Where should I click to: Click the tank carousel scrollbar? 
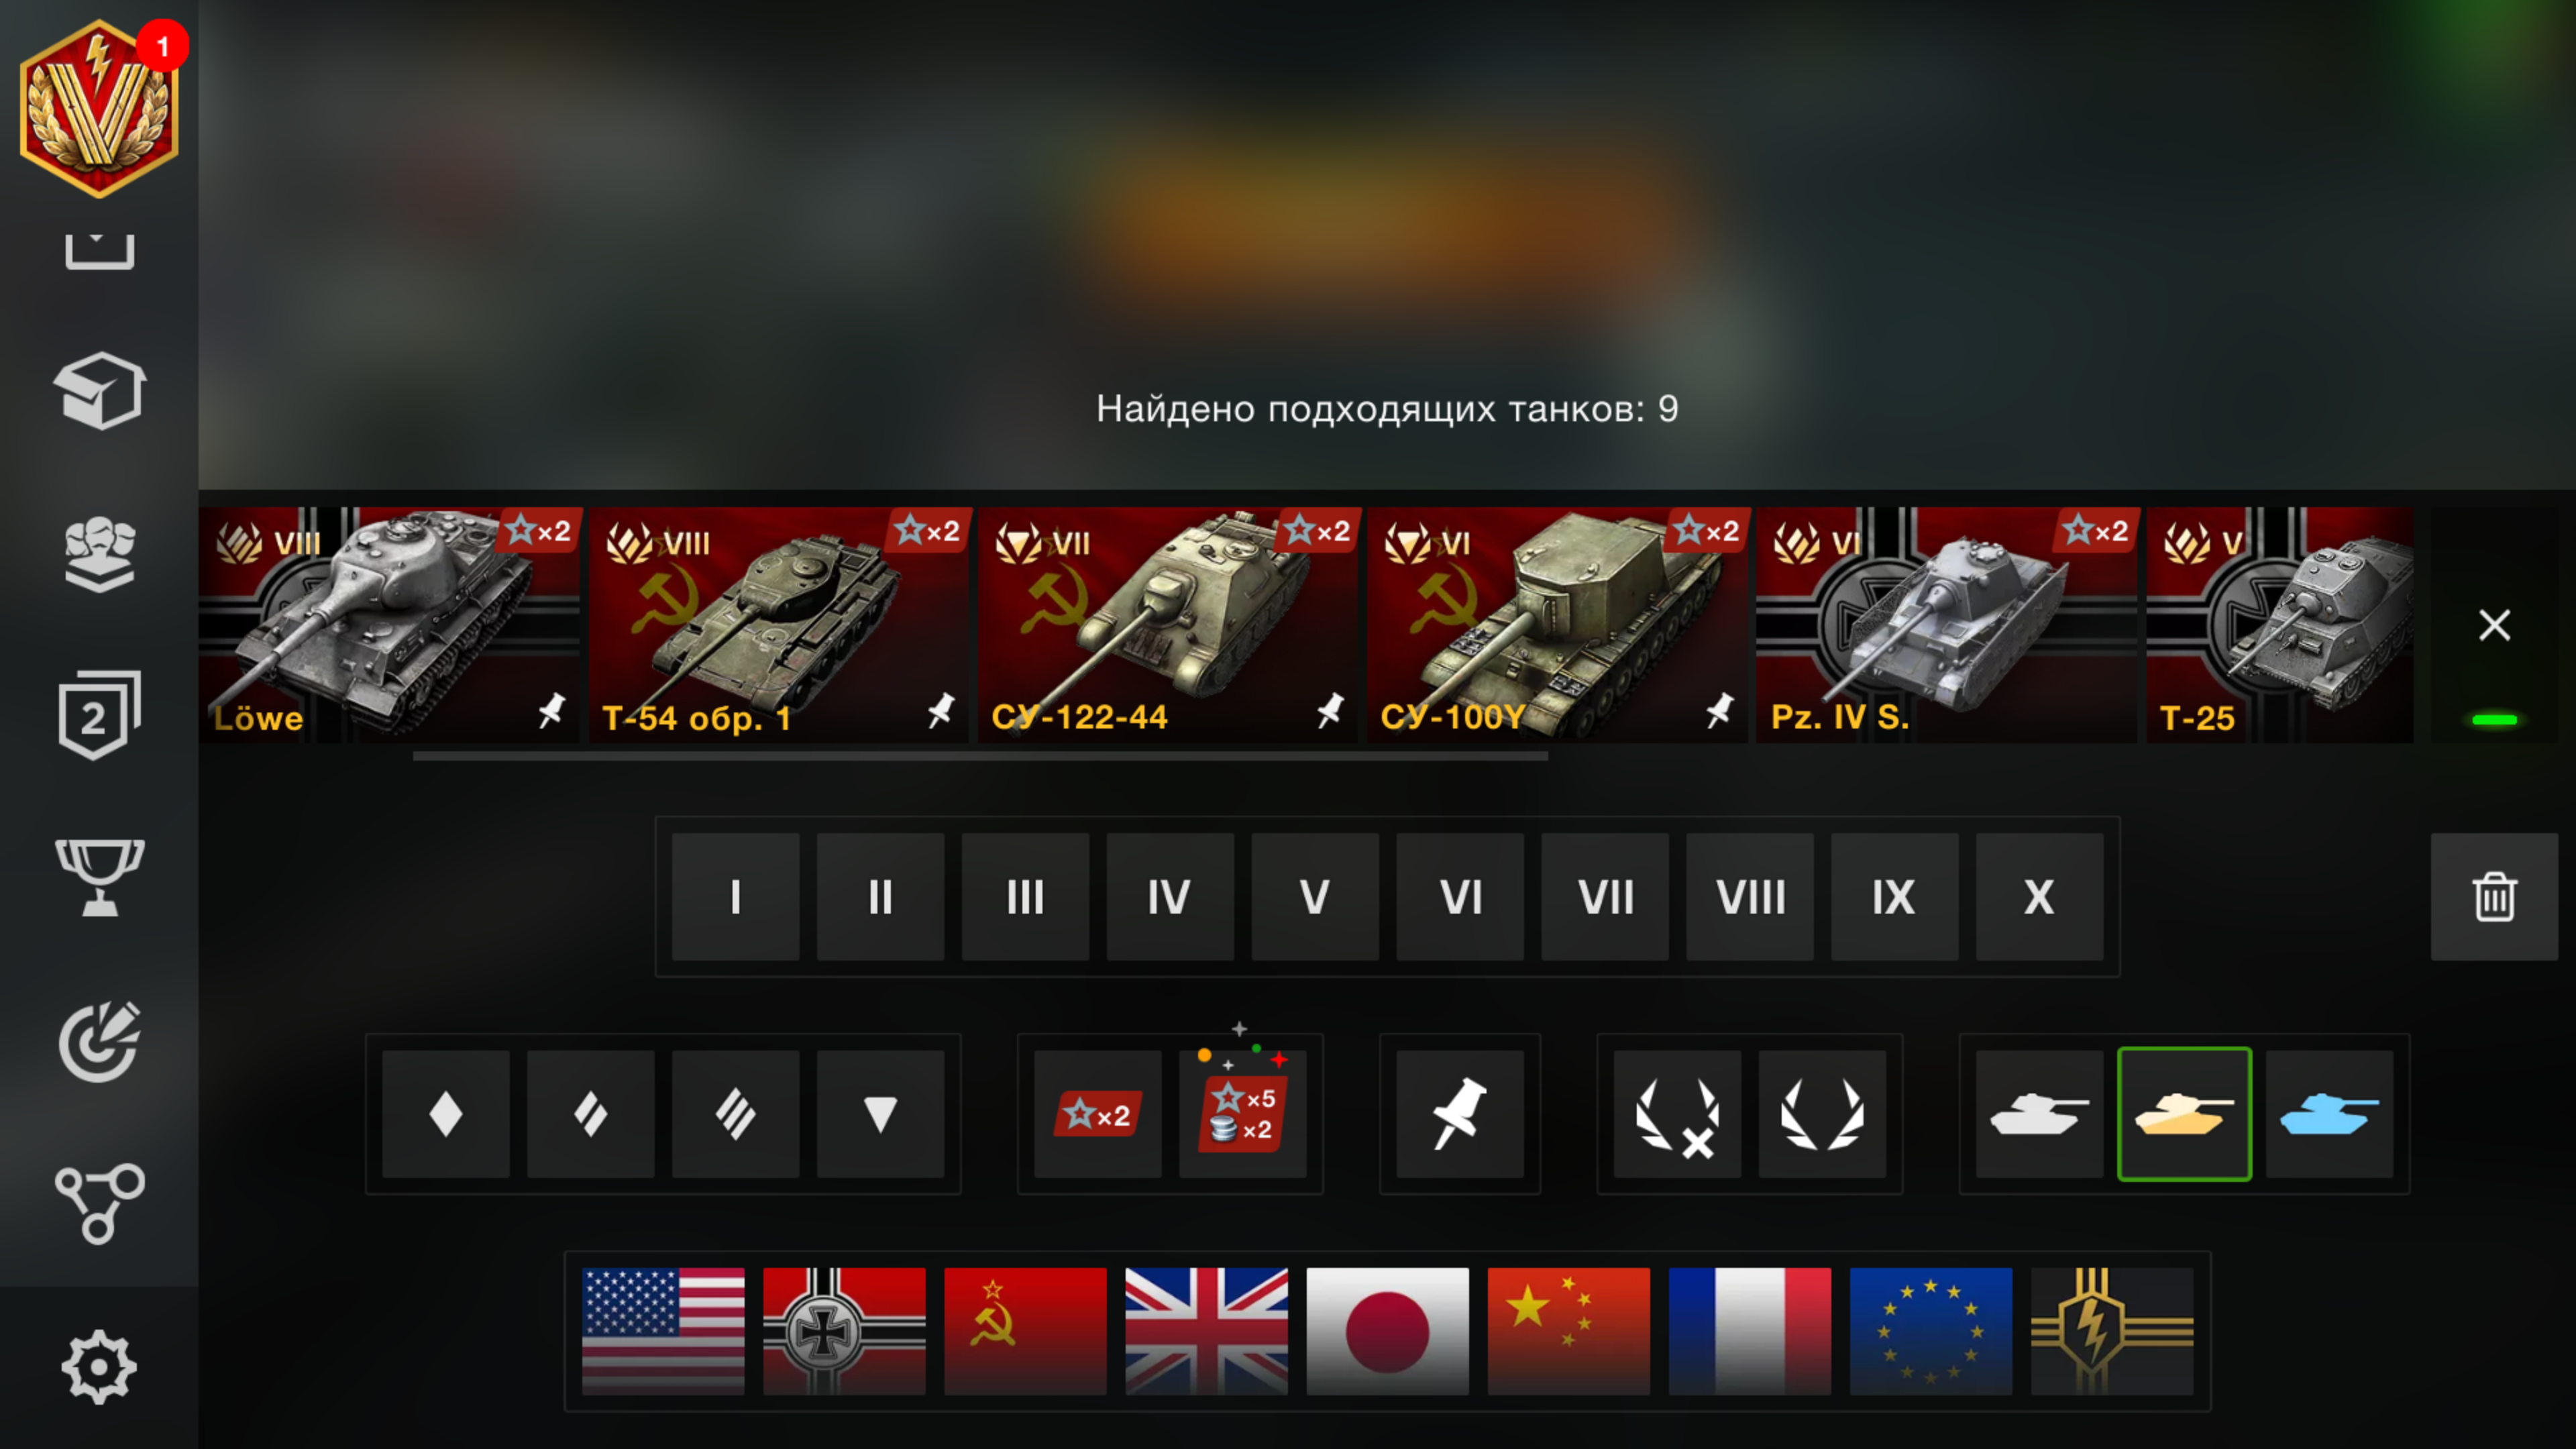(x=980, y=757)
